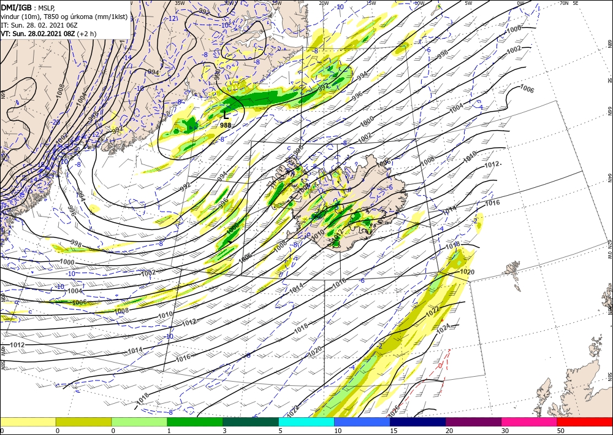Click the legend tick value '15'
This screenshot has width=613, height=435.
pyautogui.click(x=393, y=431)
